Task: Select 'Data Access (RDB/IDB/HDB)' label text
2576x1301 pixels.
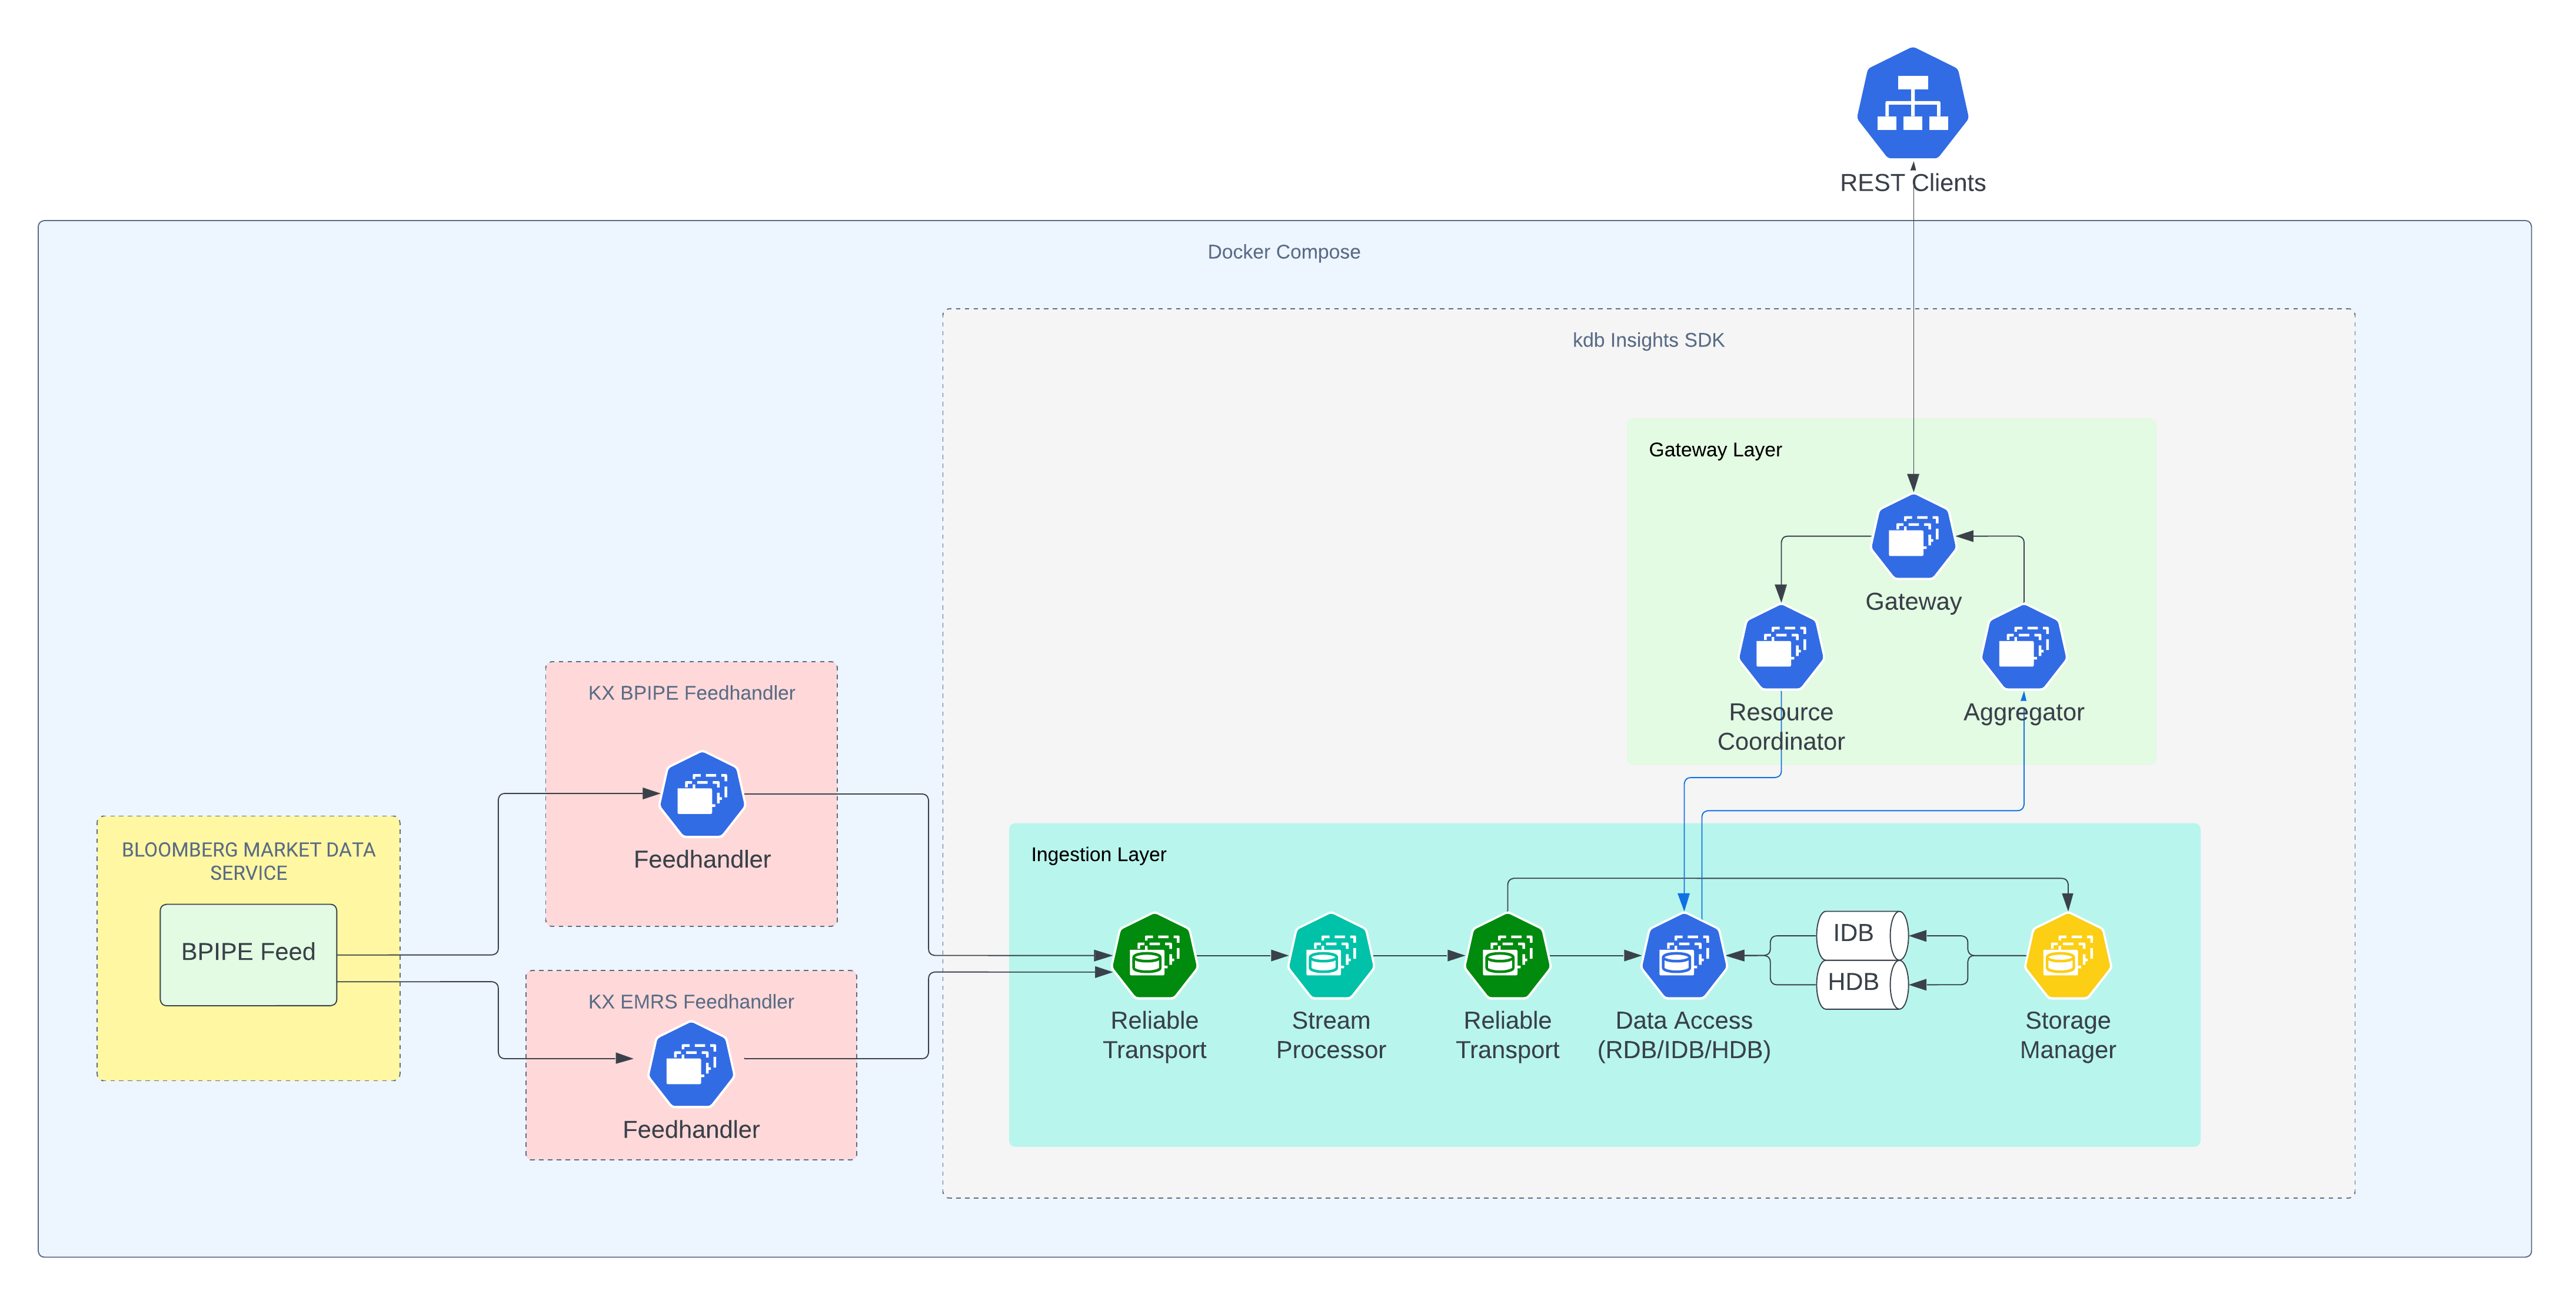Action: point(1684,1035)
